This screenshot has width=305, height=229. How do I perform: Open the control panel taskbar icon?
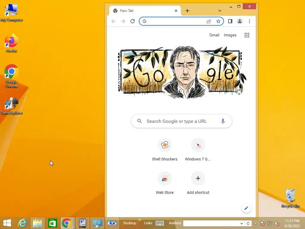tap(97, 223)
